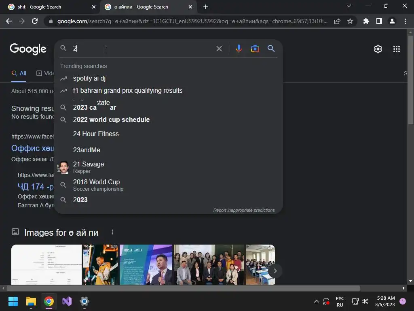Viewport: 414px width, 311px height.
Task: Choose 'spotify ai dj' trending suggestion
Action: (169, 78)
